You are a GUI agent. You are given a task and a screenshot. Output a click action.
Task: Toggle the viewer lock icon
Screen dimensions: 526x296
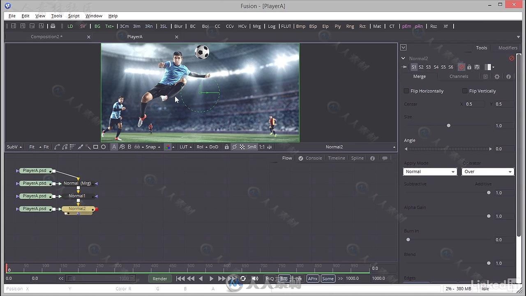point(226,147)
